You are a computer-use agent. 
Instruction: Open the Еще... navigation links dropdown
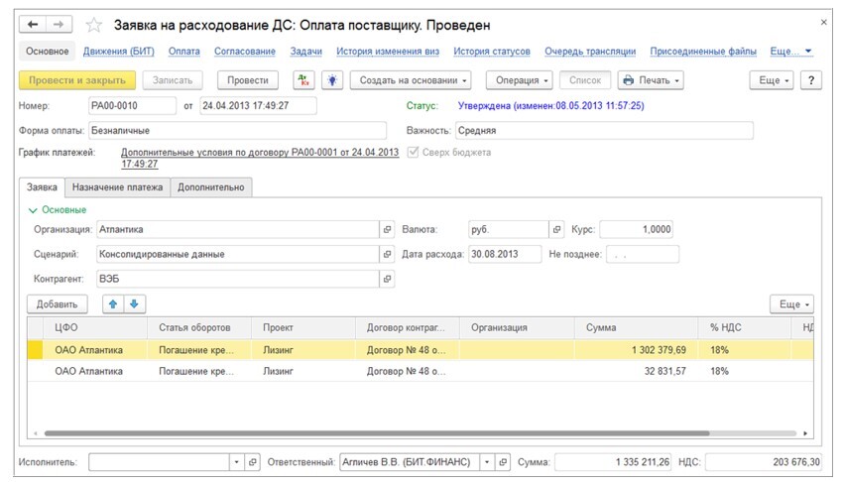point(790,51)
